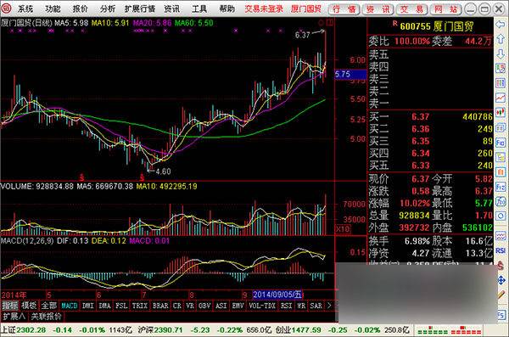509x337 pixels.
Task: Click the RSI indicator icon in sidebar
Action: [x=501, y=250]
